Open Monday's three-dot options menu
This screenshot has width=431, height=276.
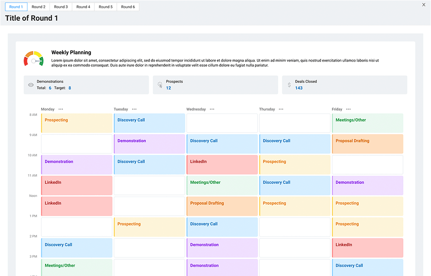coord(61,109)
